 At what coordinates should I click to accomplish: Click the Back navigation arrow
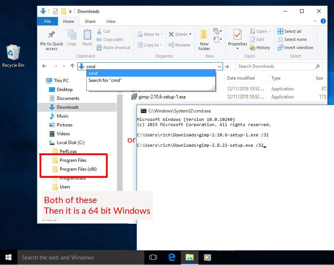pos(44,66)
